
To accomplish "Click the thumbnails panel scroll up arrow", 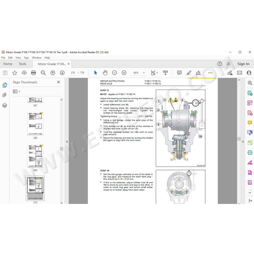I will tap(61, 100).
